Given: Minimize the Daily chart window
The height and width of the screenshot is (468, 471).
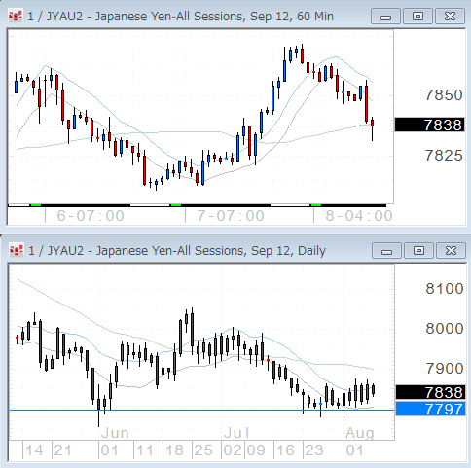Looking at the screenshot, I should point(386,251).
